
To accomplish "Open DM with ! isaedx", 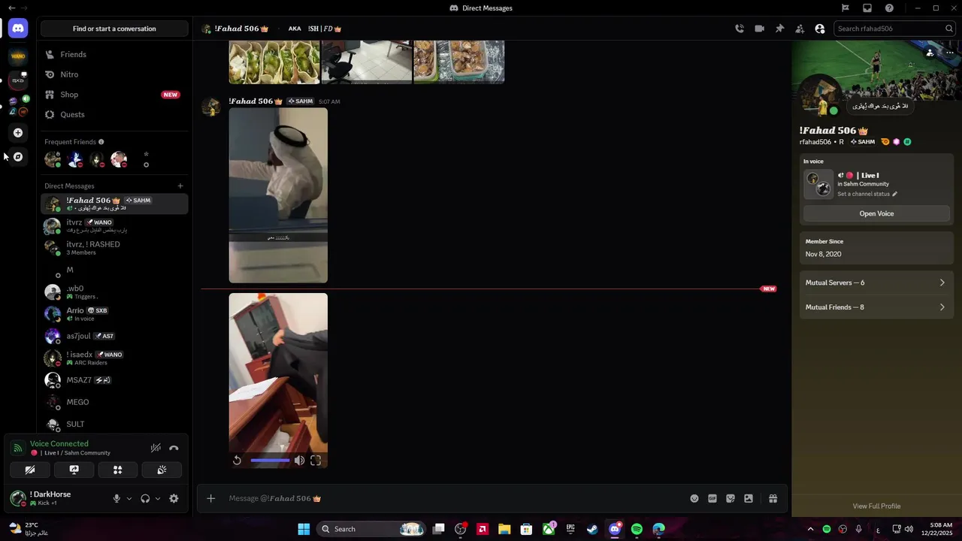I will tap(114, 358).
